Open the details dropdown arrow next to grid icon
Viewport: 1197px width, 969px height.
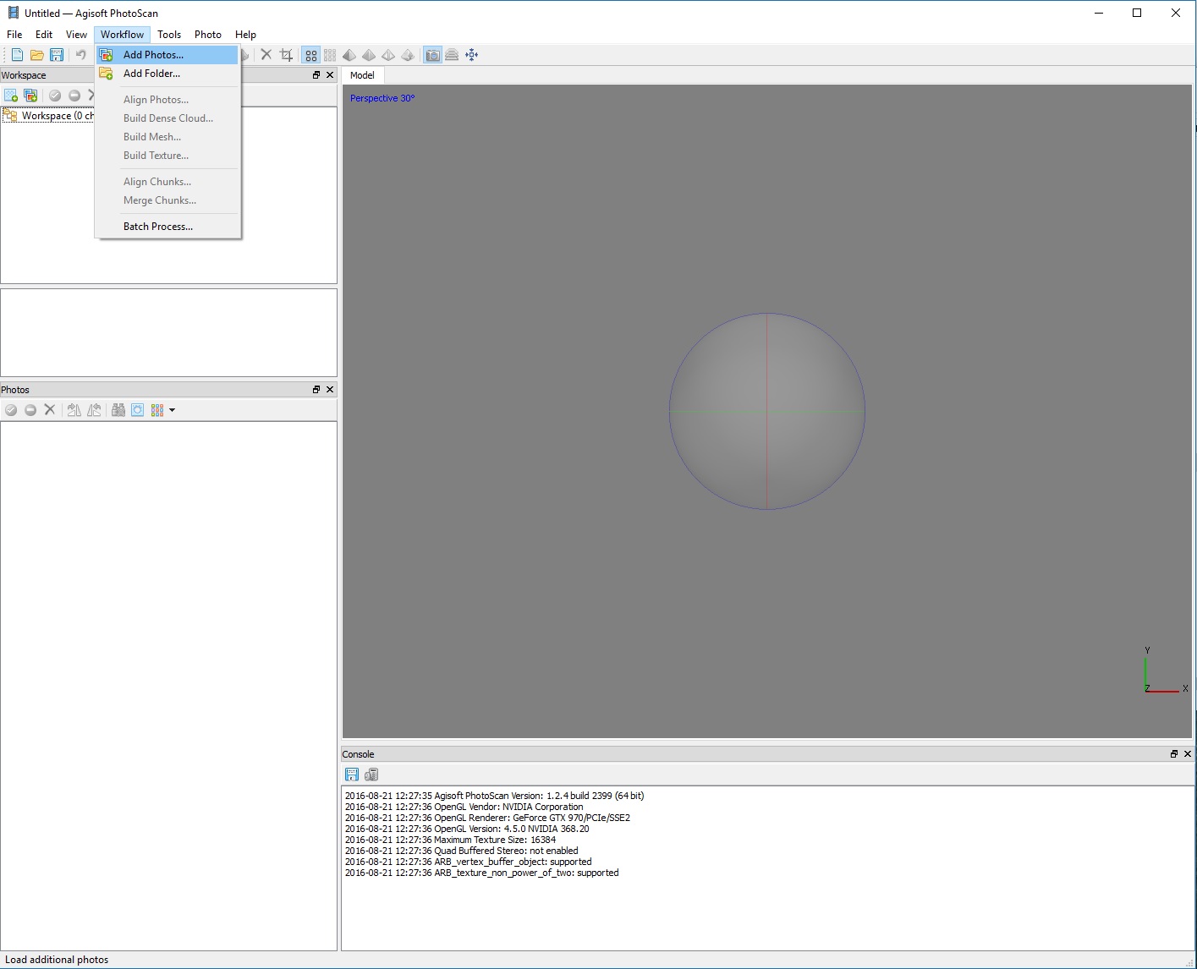172,410
